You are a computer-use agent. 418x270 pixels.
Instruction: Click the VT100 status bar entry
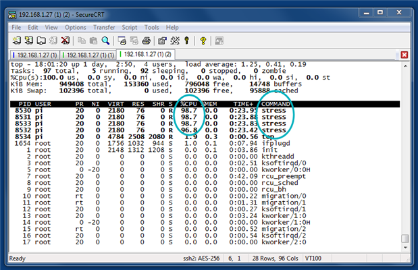pos(313,259)
